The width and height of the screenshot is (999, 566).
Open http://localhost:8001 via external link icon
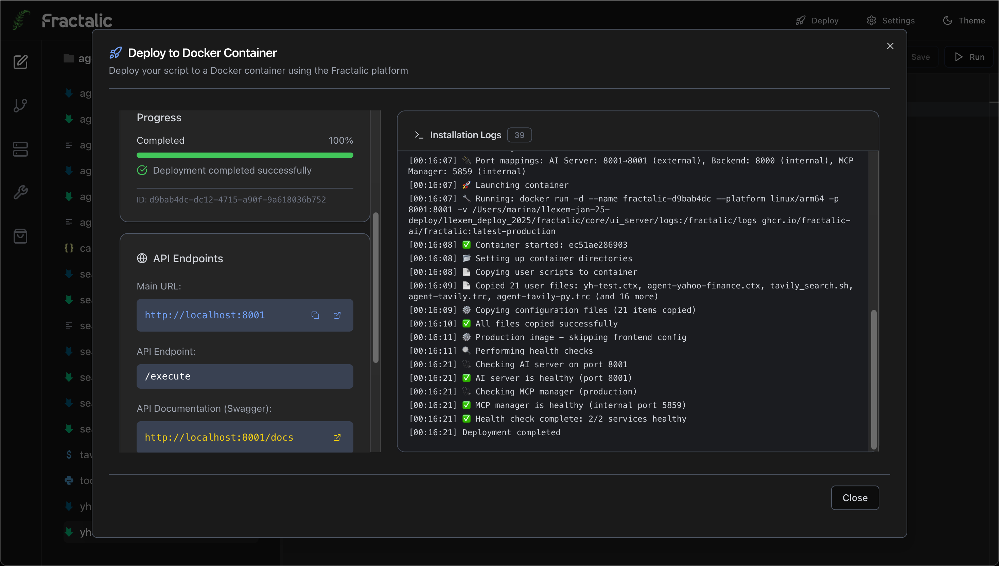337,315
